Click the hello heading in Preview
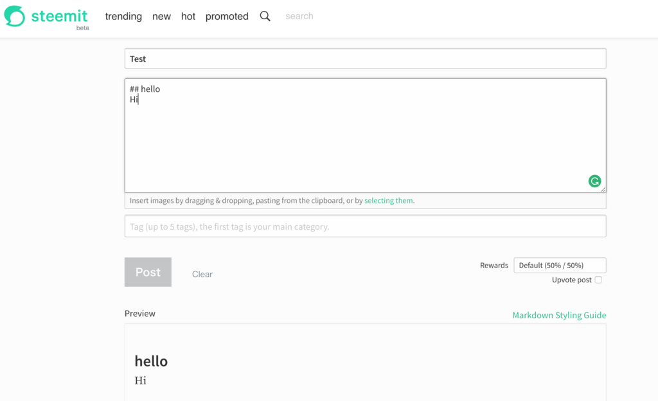The image size is (658, 401). 151,361
